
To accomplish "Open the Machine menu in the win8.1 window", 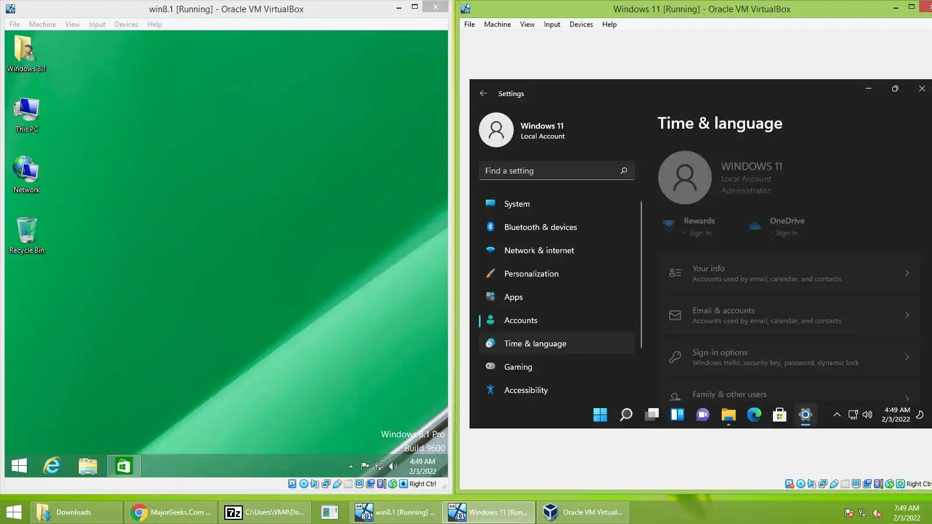I will click(x=43, y=24).
